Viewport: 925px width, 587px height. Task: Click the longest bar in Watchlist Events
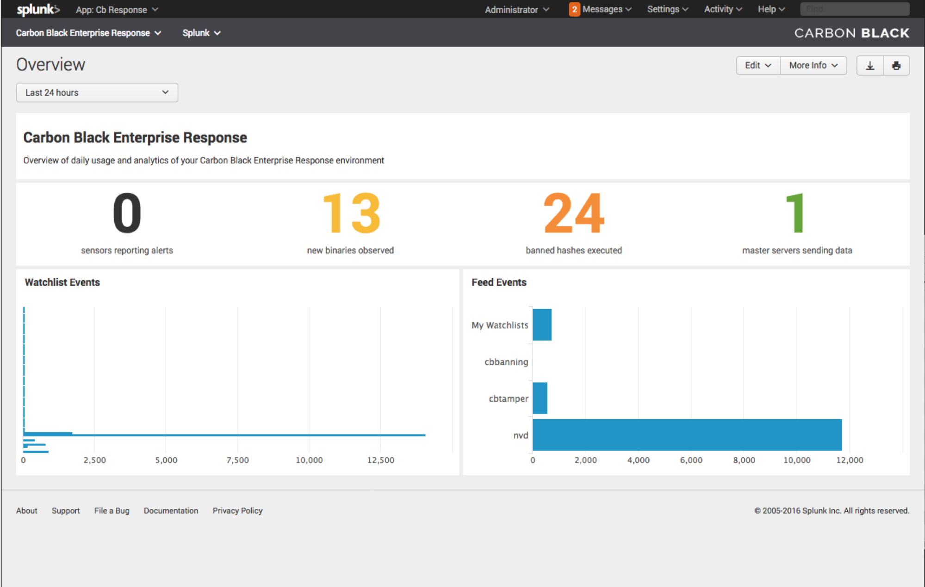(224, 435)
